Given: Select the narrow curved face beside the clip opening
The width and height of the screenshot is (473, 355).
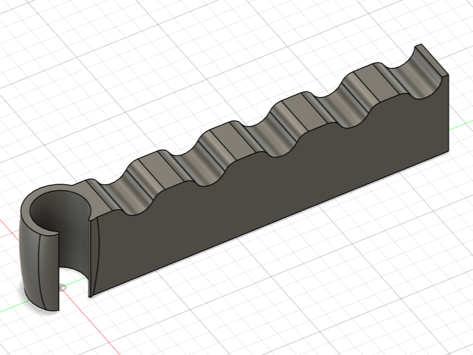Looking at the screenshot, I should point(95,256).
